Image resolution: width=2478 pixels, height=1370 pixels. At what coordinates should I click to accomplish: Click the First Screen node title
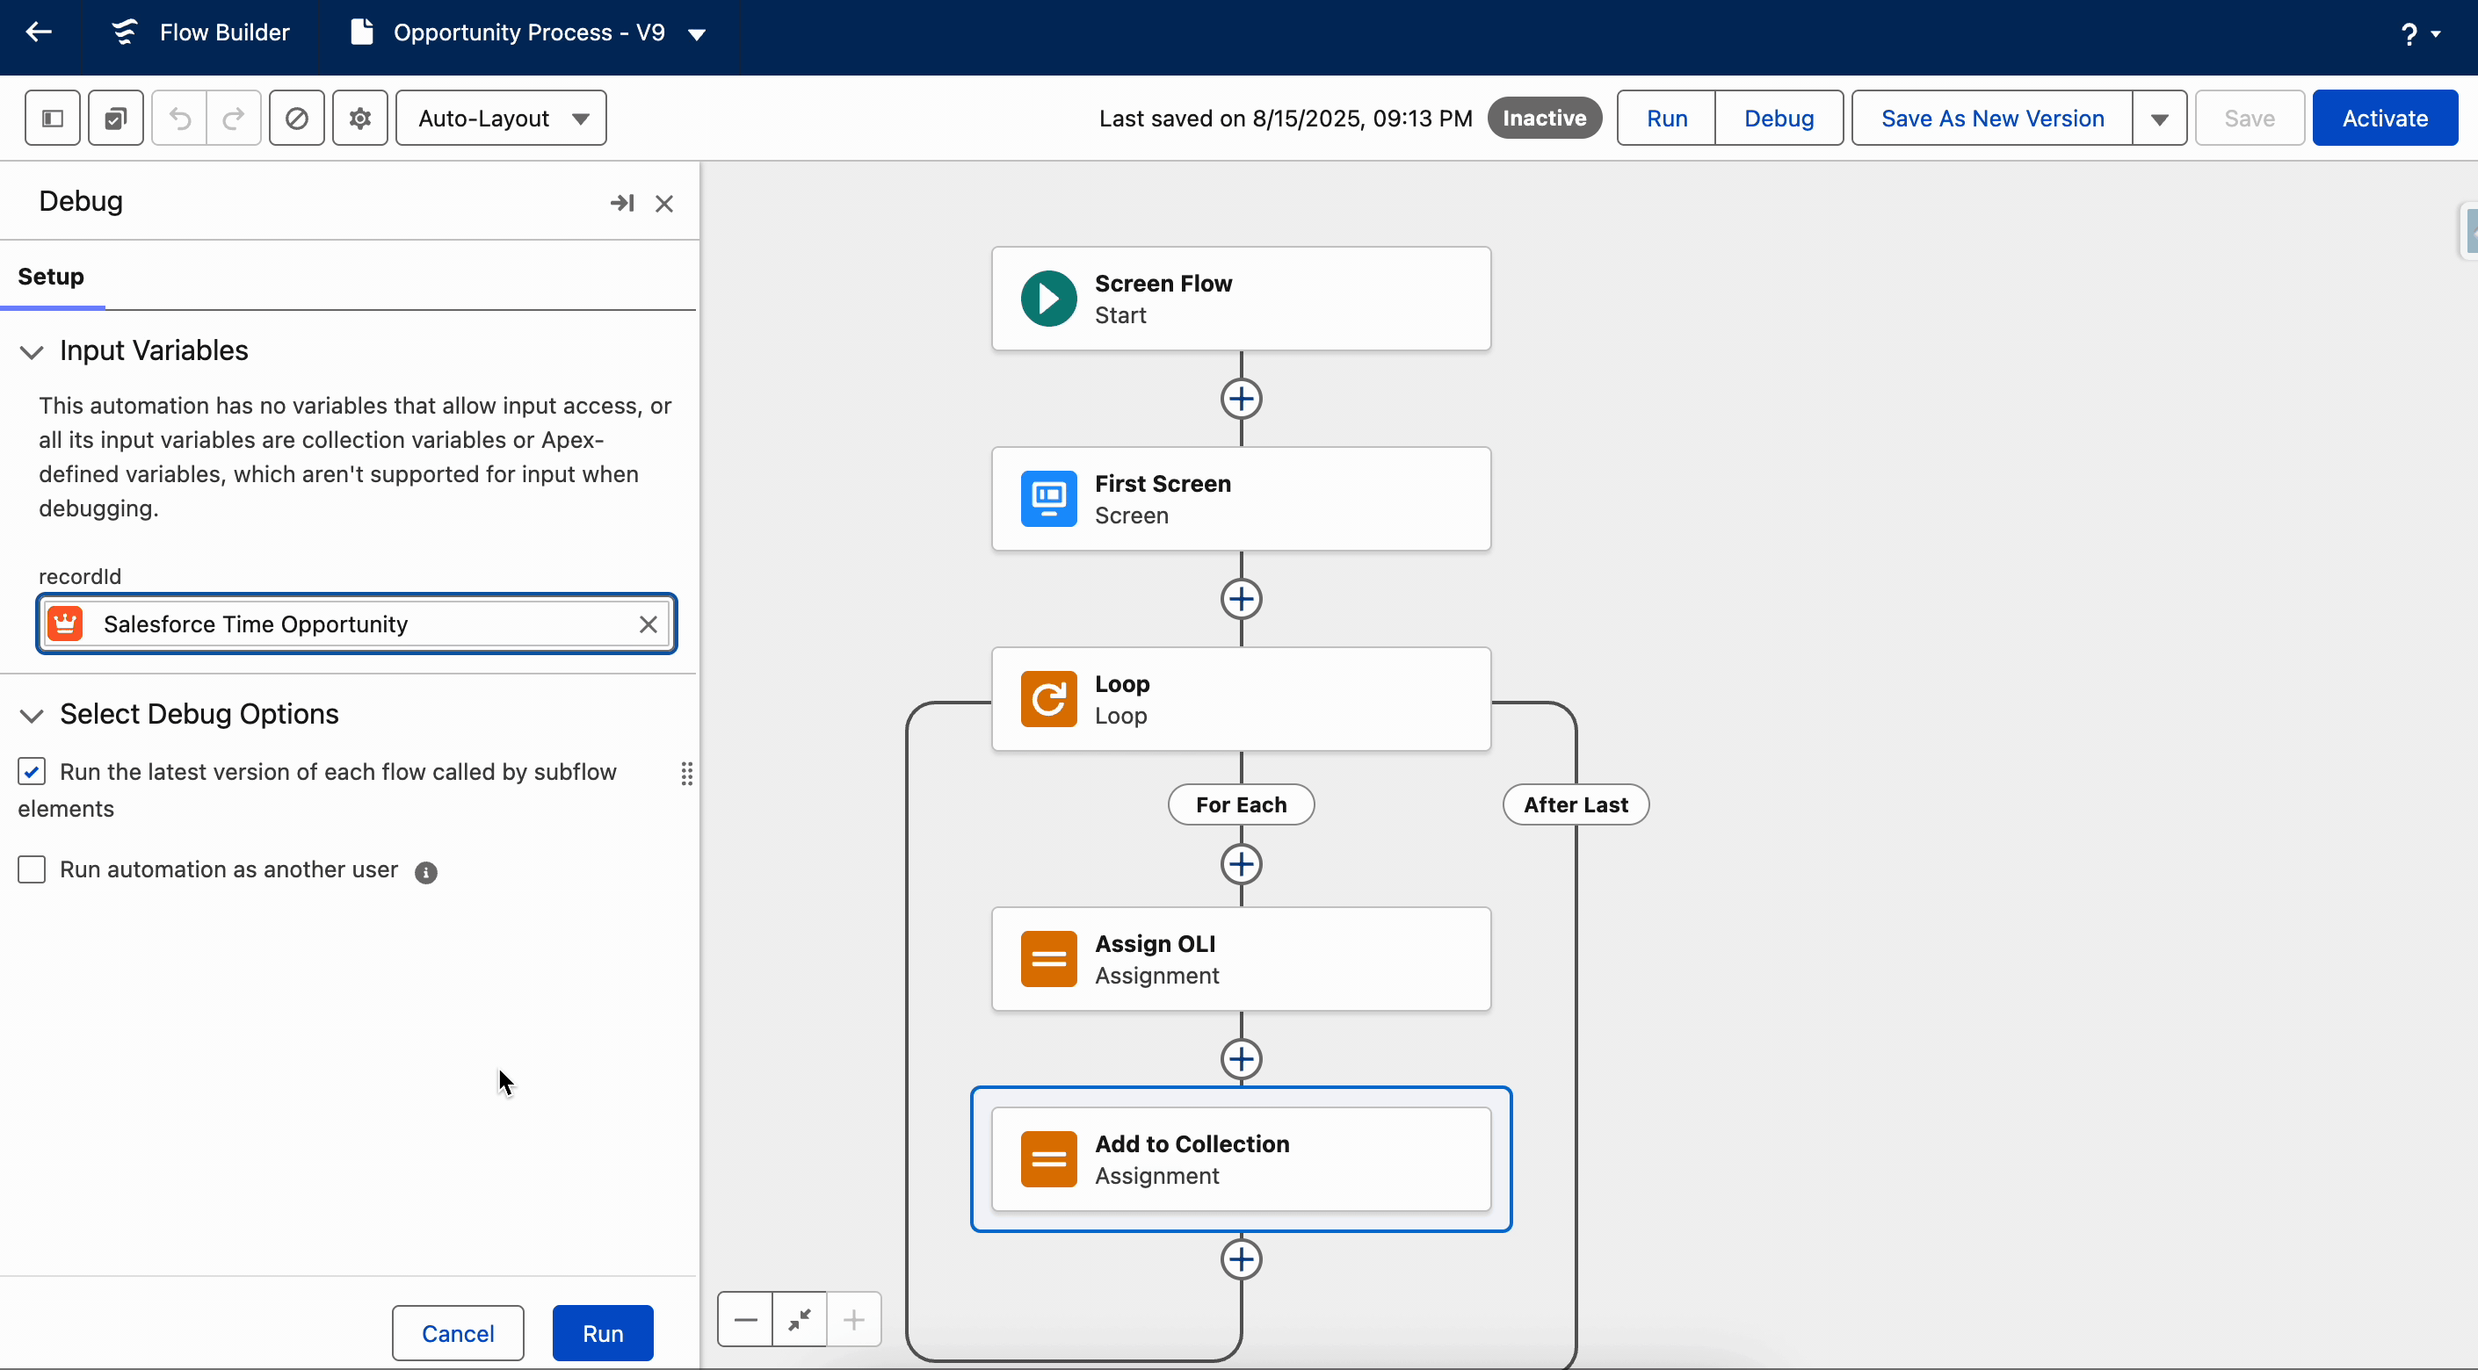(x=1163, y=484)
